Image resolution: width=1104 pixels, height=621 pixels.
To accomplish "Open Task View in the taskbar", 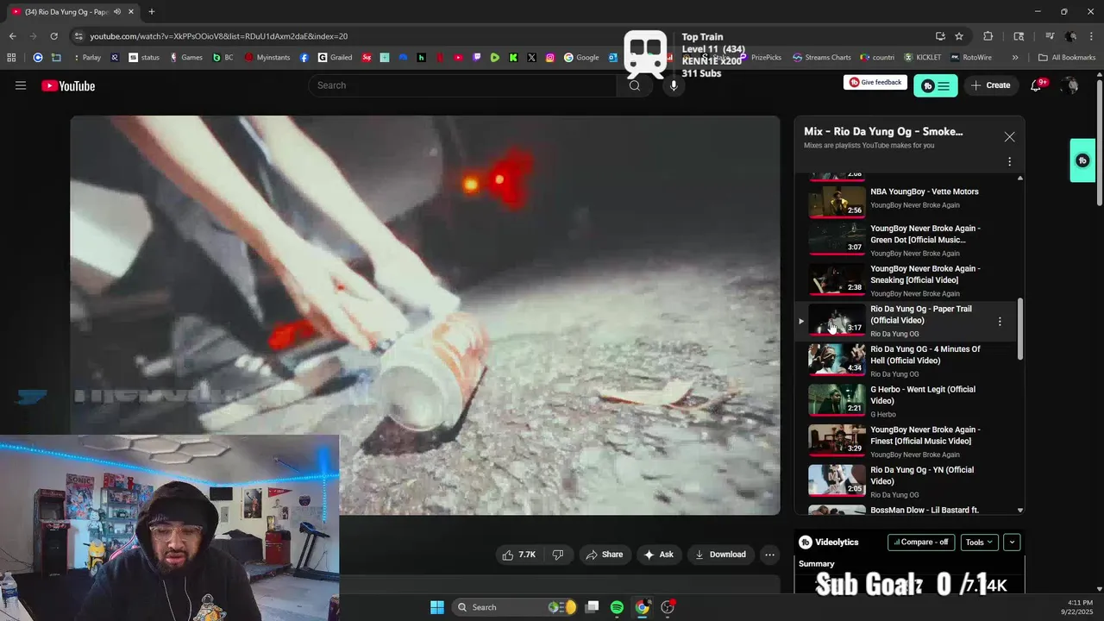I will (x=592, y=607).
